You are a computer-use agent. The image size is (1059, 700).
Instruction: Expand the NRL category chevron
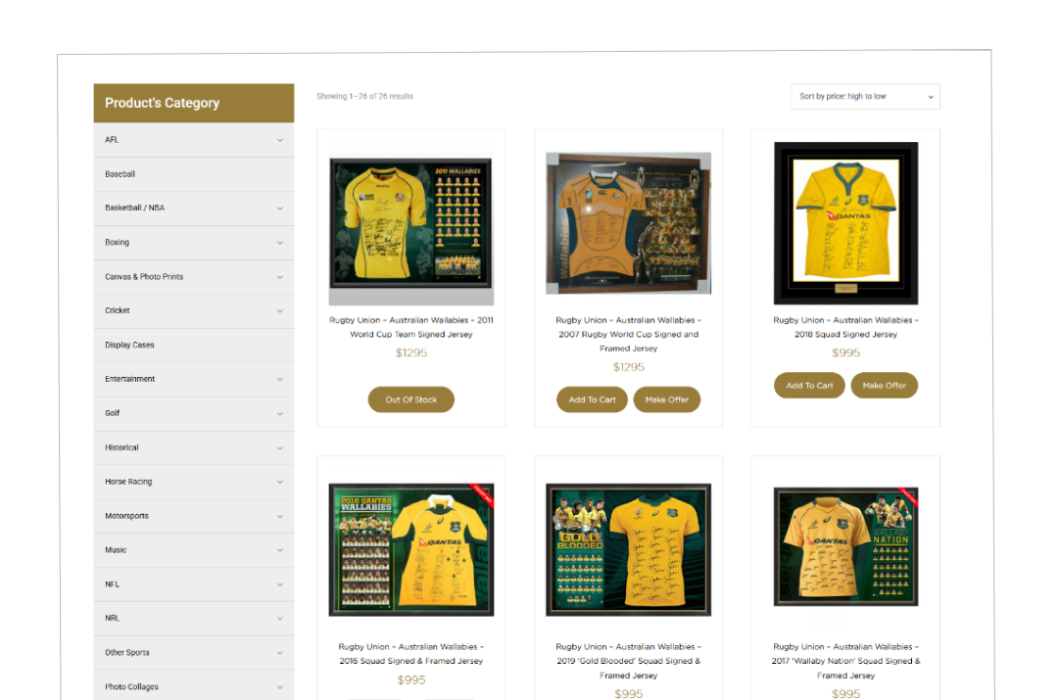click(x=279, y=619)
